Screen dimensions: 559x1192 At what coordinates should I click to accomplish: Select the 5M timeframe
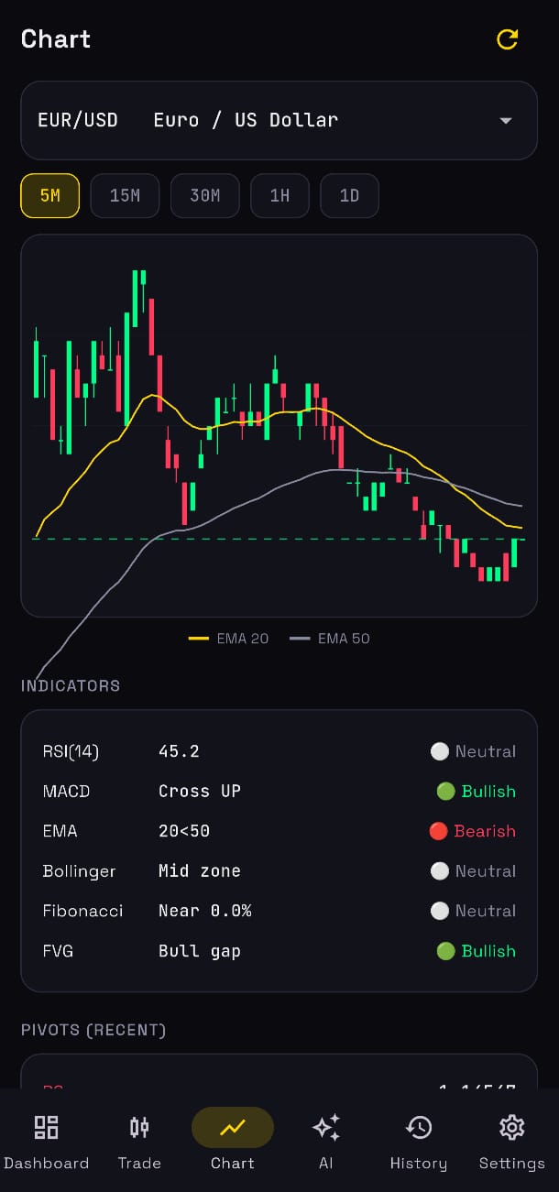point(50,196)
